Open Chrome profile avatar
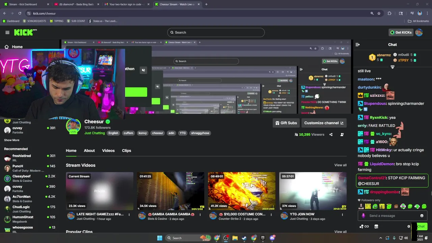 (x=420, y=13)
